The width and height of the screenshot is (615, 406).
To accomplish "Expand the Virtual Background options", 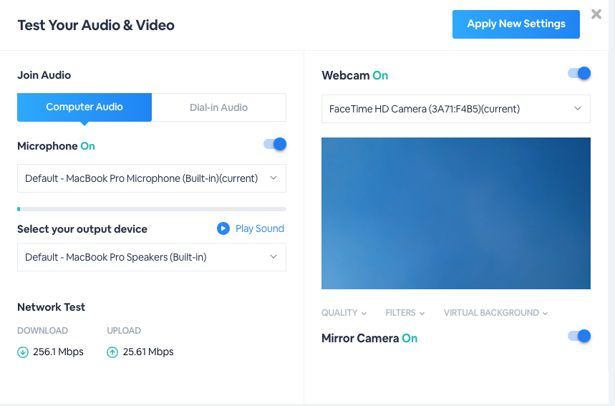I will point(495,313).
